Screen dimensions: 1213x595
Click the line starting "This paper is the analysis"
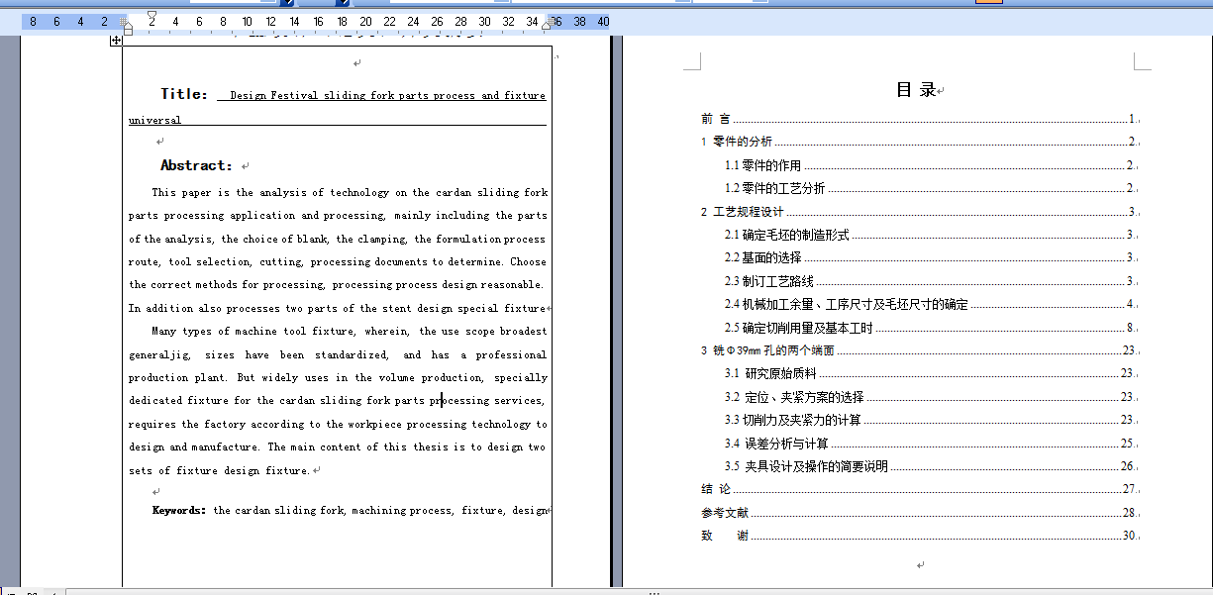pos(350,192)
